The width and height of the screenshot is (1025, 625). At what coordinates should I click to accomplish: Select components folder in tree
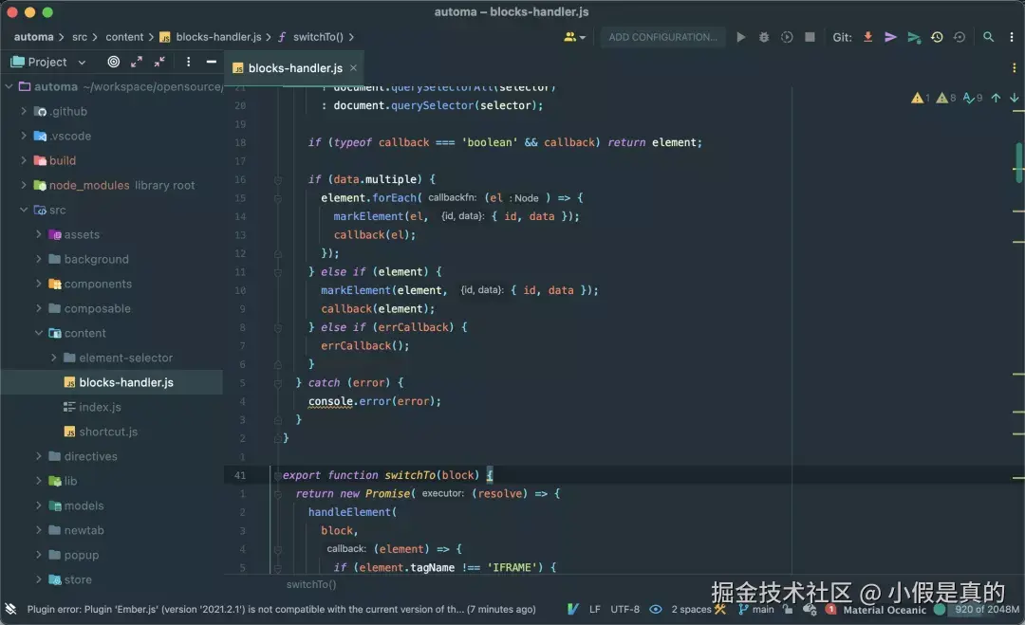point(98,285)
